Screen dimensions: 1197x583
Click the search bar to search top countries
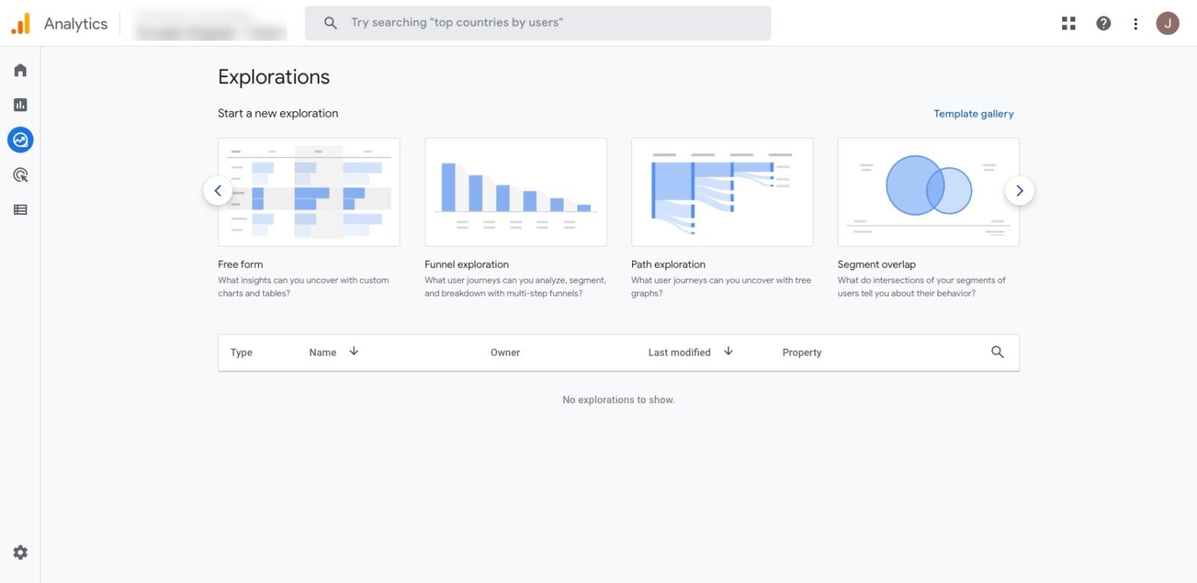537,22
